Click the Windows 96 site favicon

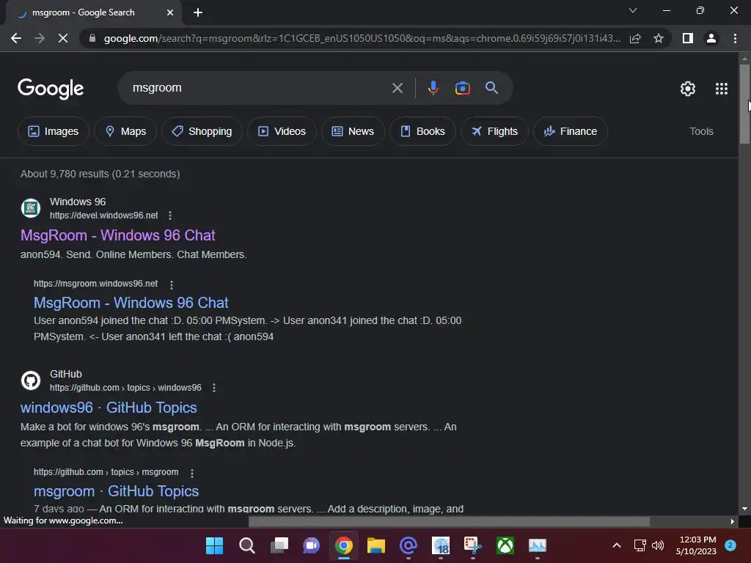pyautogui.click(x=31, y=208)
